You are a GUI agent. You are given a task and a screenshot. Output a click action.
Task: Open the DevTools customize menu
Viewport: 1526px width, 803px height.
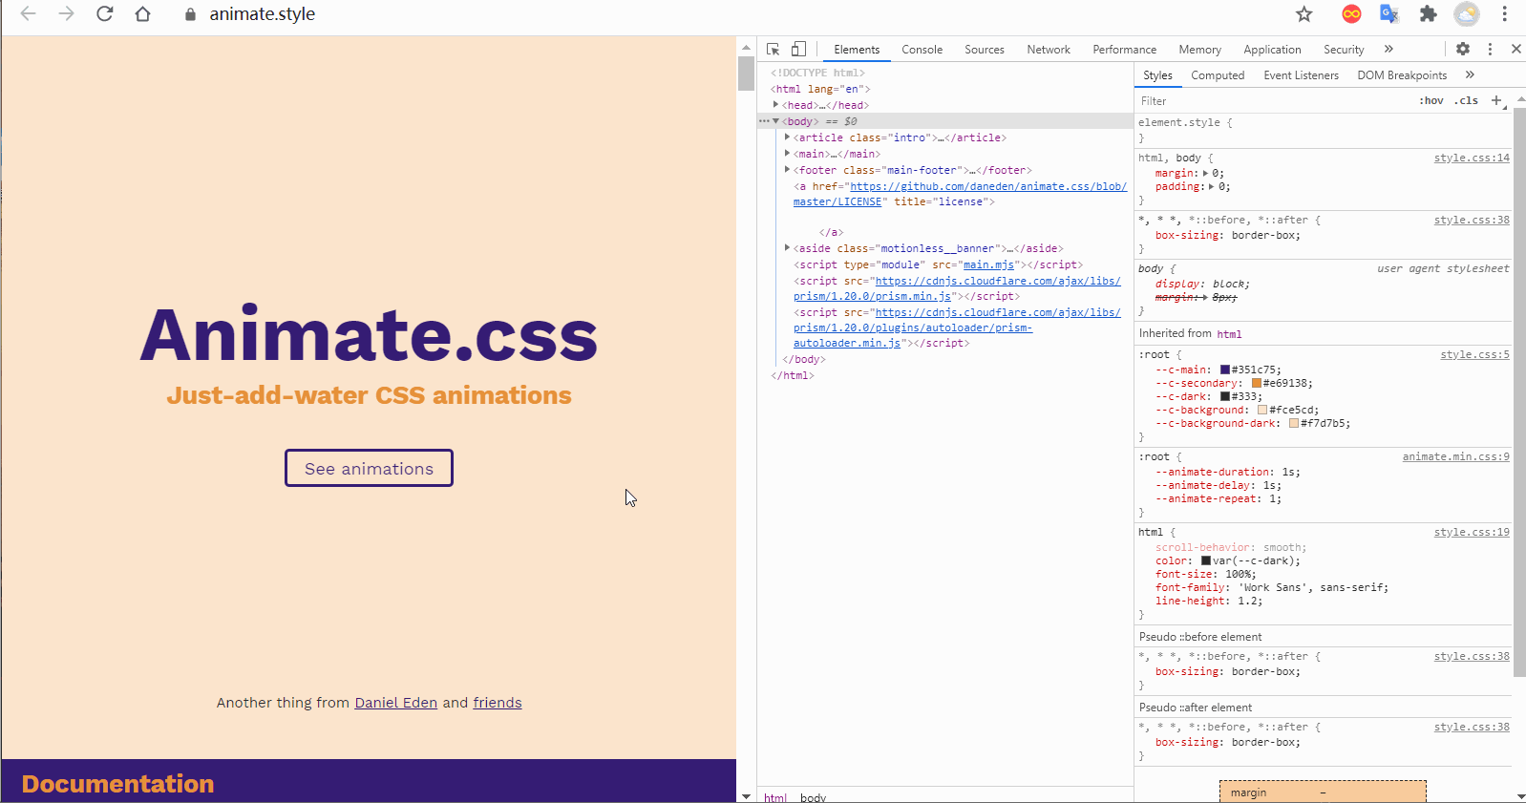(1490, 49)
